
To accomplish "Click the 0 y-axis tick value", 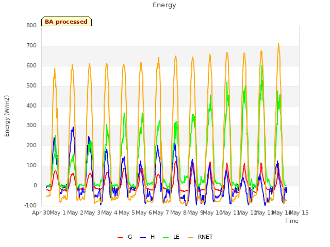I will 35,186.
